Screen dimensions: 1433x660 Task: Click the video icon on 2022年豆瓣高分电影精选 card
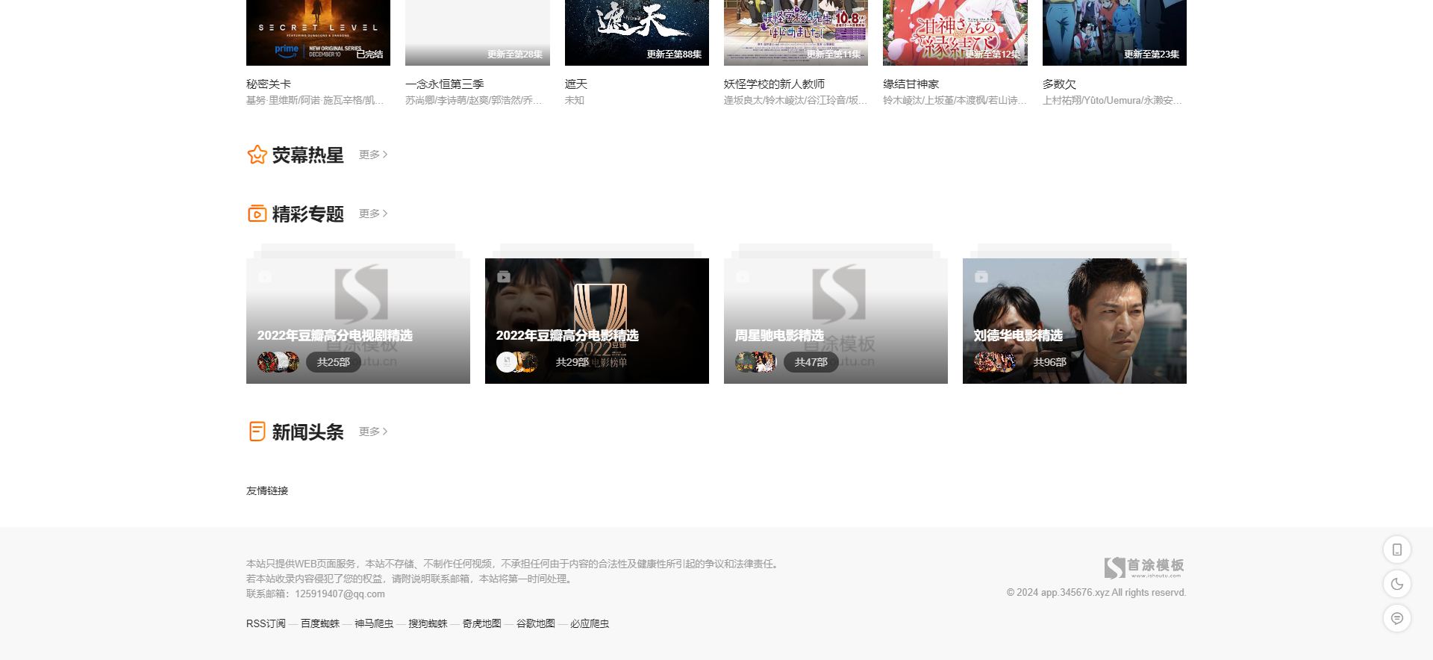click(504, 277)
